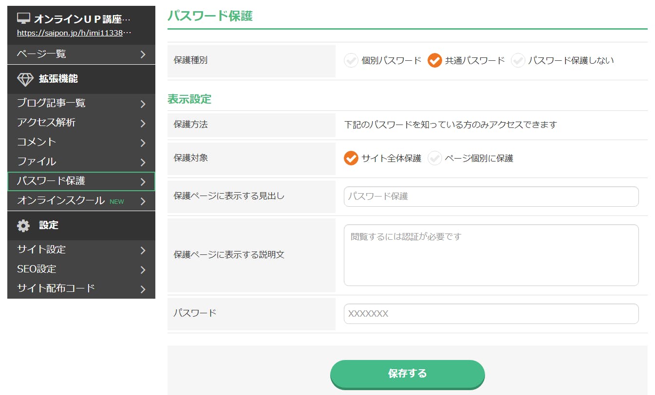Select the 共通パスワード protection type
This screenshot has width=655, height=395.
tap(434, 61)
